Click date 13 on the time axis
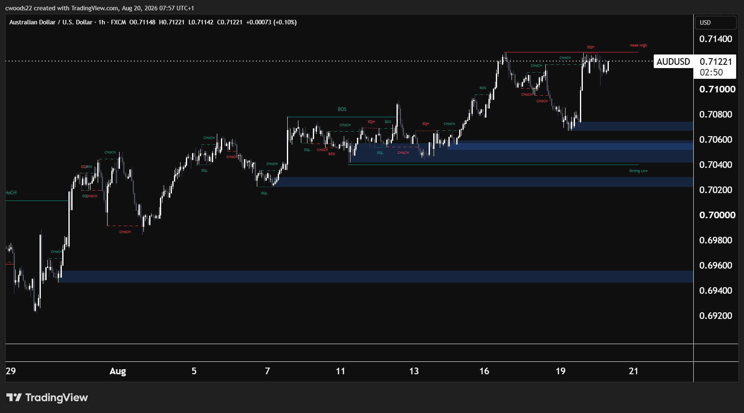The image size is (744, 413). coord(413,371)
